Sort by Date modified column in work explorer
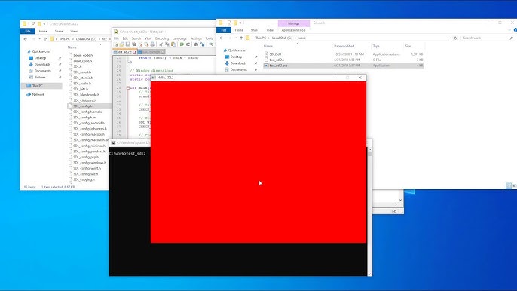This screenshot has height=291, width=517. pos(344,46)
